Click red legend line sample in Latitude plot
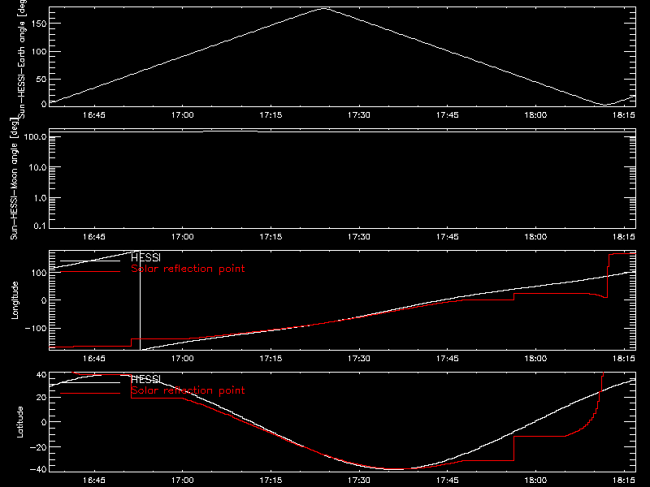 click(x=90, y=394)
